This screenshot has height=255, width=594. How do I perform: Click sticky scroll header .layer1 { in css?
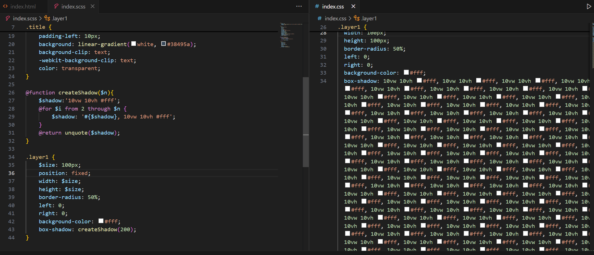(x=352, y=27)
